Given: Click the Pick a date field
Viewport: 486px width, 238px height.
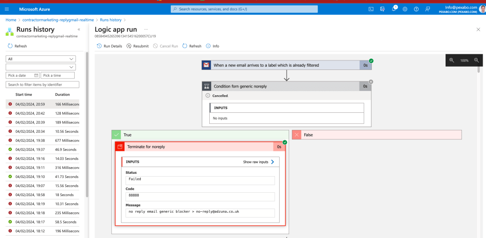Looking at the screenshot, I should [x=23, y=75].
